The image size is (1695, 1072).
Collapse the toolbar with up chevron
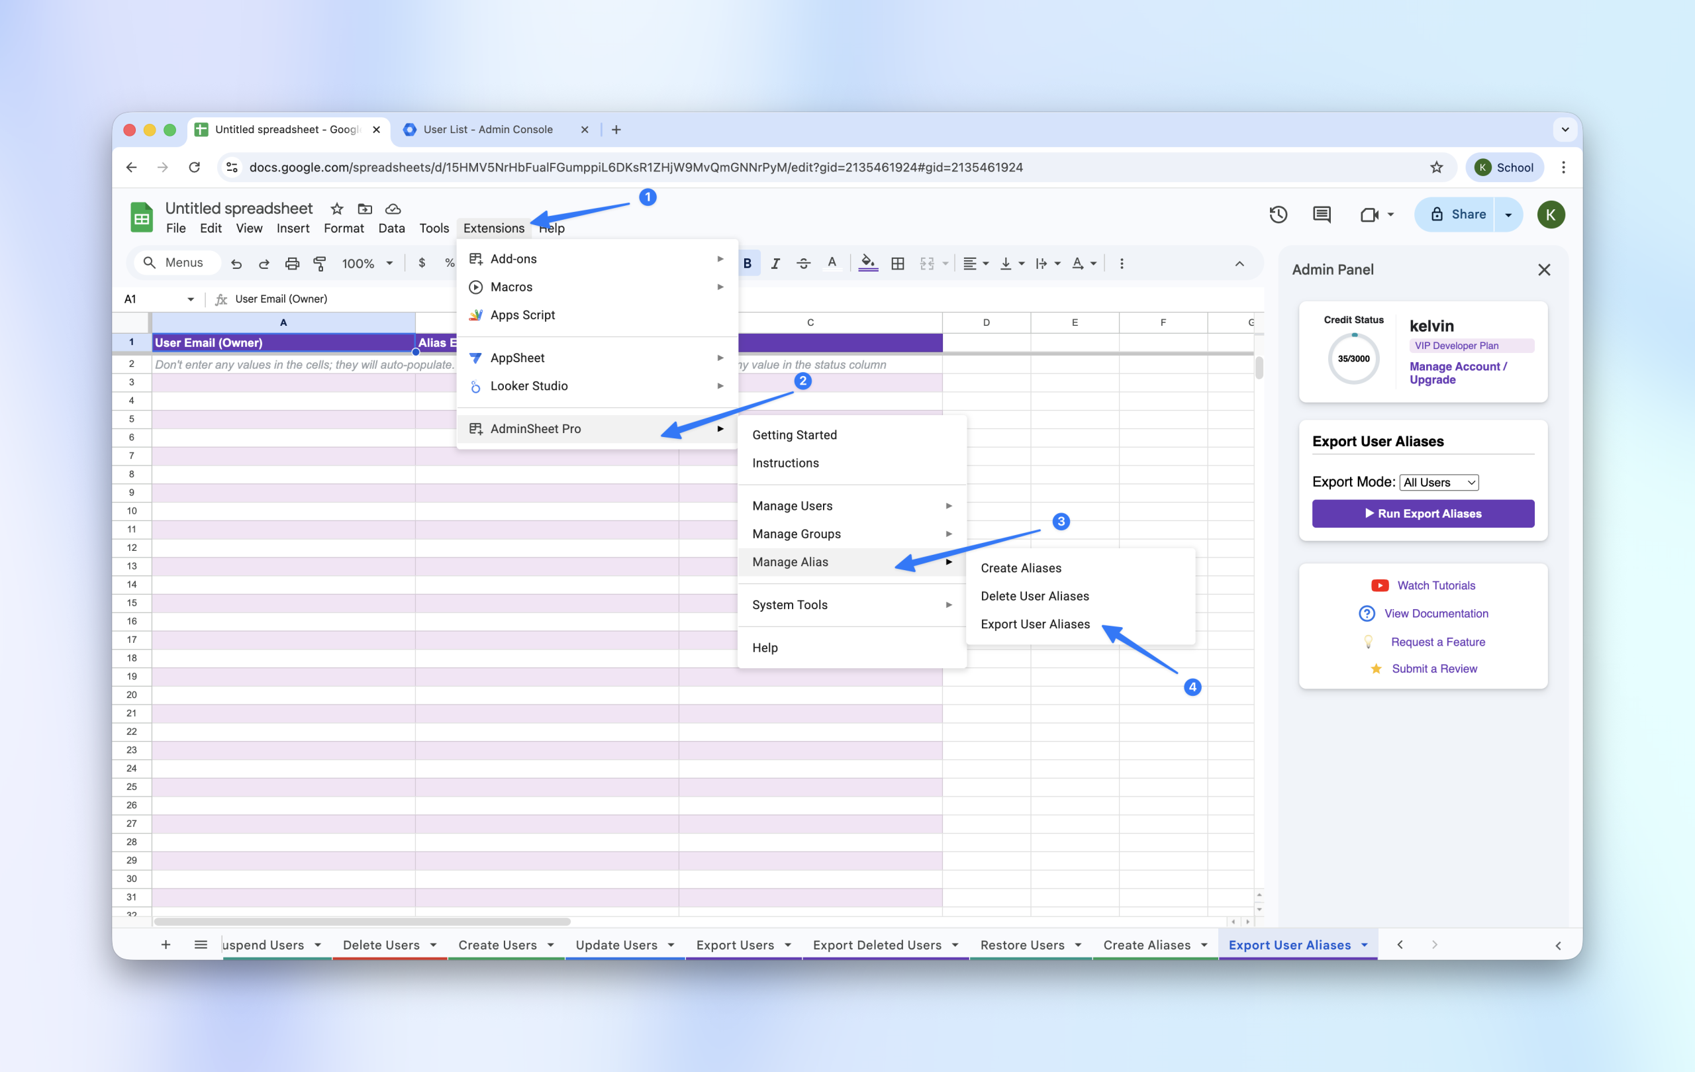click(x=1239, y=264)
